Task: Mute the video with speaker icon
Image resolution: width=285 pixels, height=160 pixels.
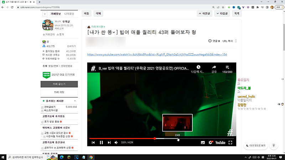Action: [x=116, y=143]
